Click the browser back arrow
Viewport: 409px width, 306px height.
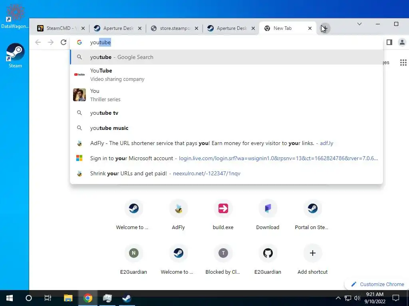(x=38, y=42)
